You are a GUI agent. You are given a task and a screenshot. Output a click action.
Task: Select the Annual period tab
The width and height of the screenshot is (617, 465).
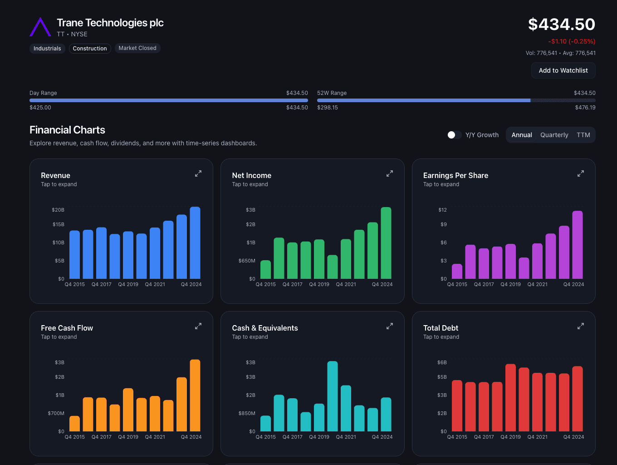point(522,135)
